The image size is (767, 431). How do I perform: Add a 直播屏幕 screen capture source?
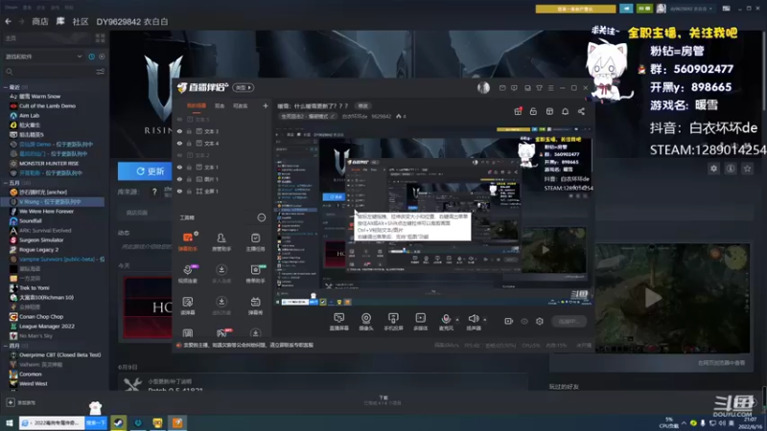click(x=338, y=322)
